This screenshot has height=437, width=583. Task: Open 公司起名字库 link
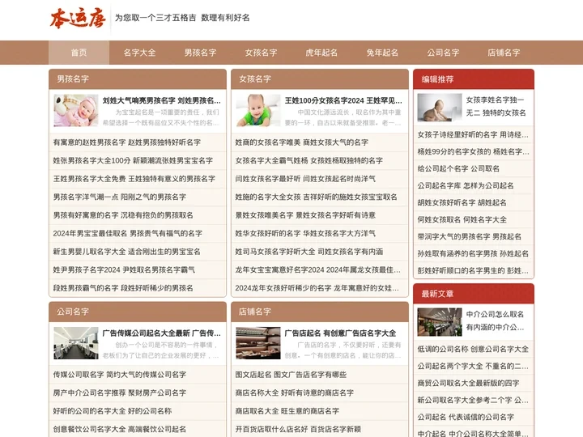[x=466, y=186]
